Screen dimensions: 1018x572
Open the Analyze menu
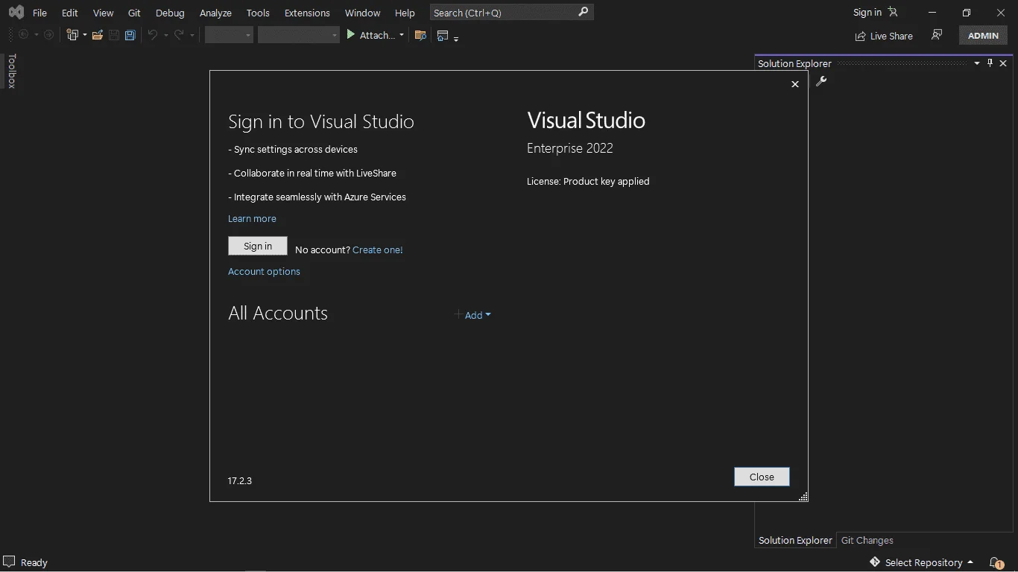click(x=215, y=13)
